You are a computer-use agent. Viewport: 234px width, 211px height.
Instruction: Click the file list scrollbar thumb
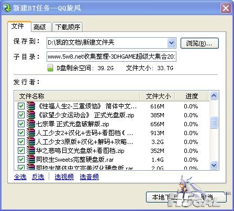(214, 123)
